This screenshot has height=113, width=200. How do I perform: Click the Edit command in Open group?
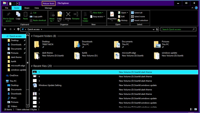pyautogui.click(x=121, y=16)
